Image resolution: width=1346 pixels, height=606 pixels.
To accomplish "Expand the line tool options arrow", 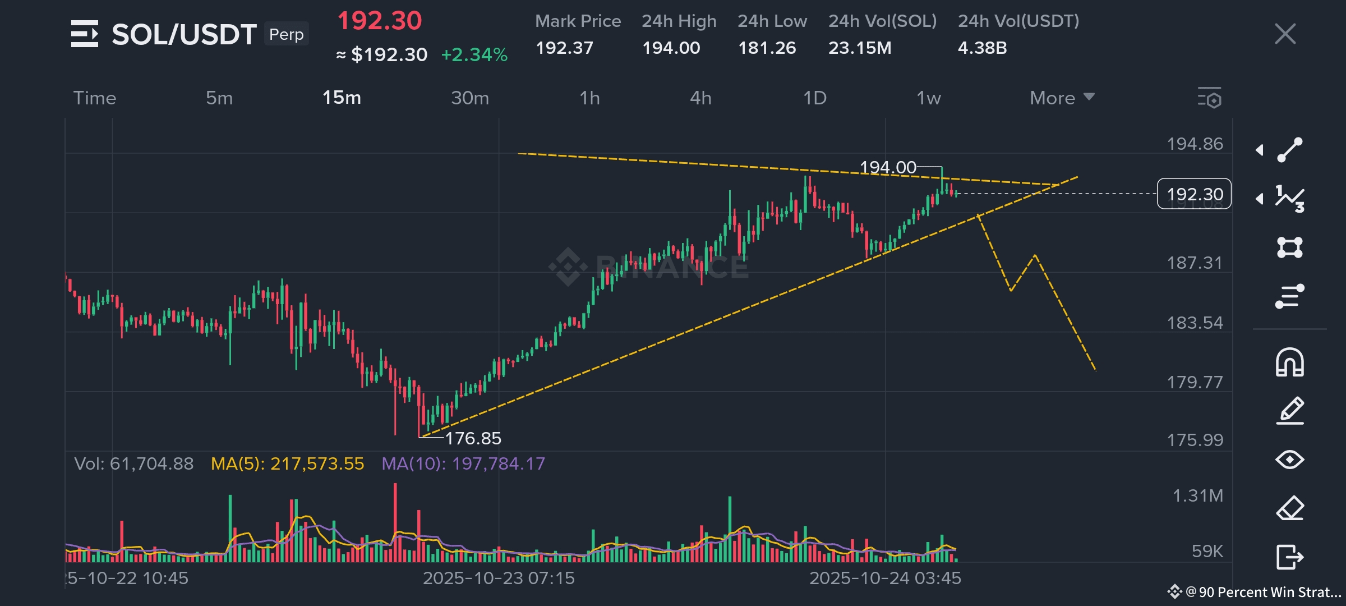I will pos(1260,150).
